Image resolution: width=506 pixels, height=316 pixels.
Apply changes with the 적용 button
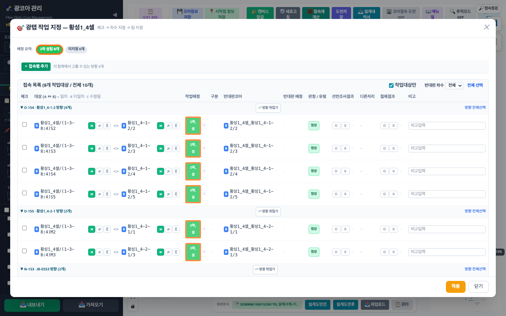coord(455,287)
